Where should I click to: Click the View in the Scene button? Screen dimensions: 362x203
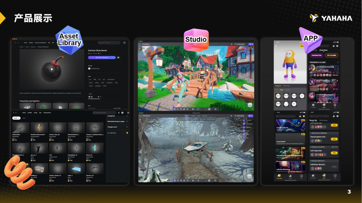[102, 58]
